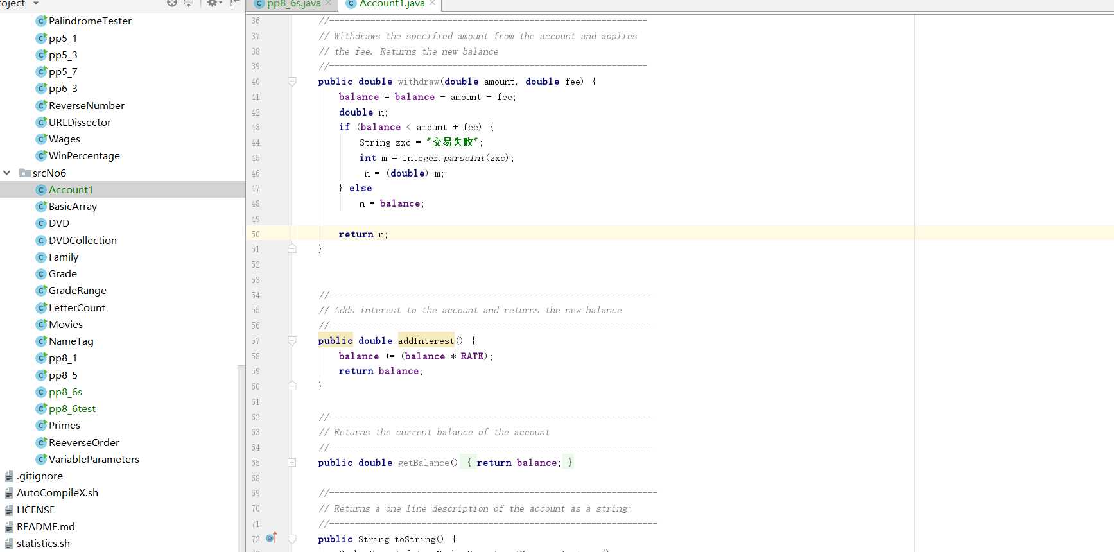Click the 'return n;' statement

[363, 235]
